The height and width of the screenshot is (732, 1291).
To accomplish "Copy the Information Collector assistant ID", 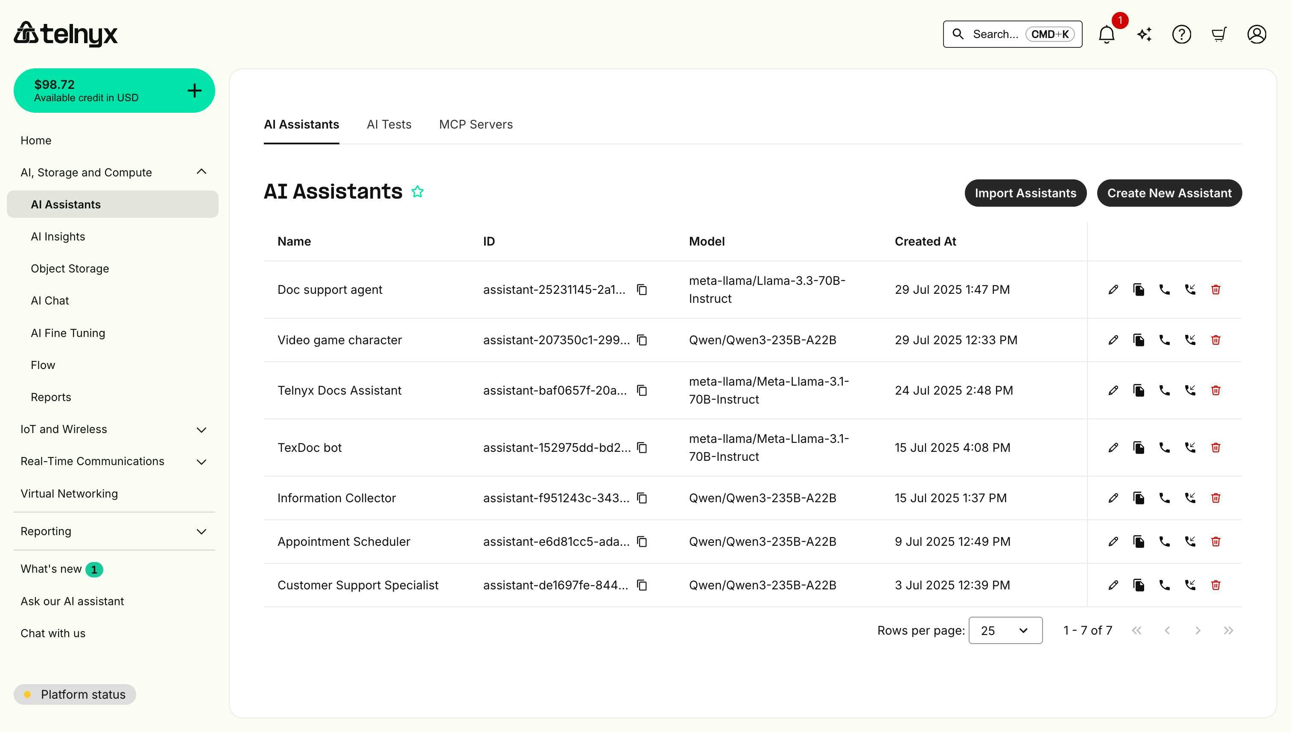I will point(642,498).
